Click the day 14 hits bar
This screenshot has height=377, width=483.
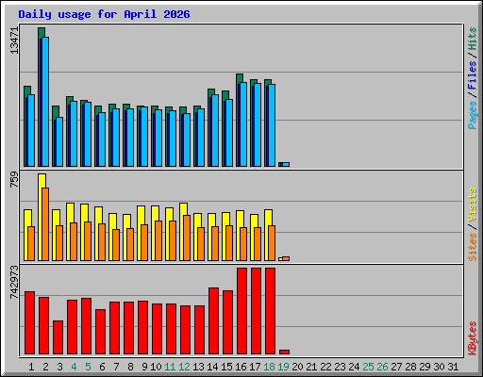coord(210,125)
